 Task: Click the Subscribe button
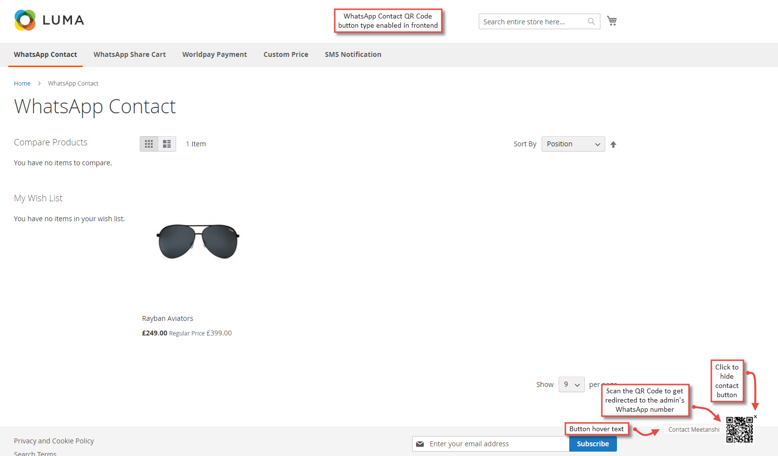593,444
